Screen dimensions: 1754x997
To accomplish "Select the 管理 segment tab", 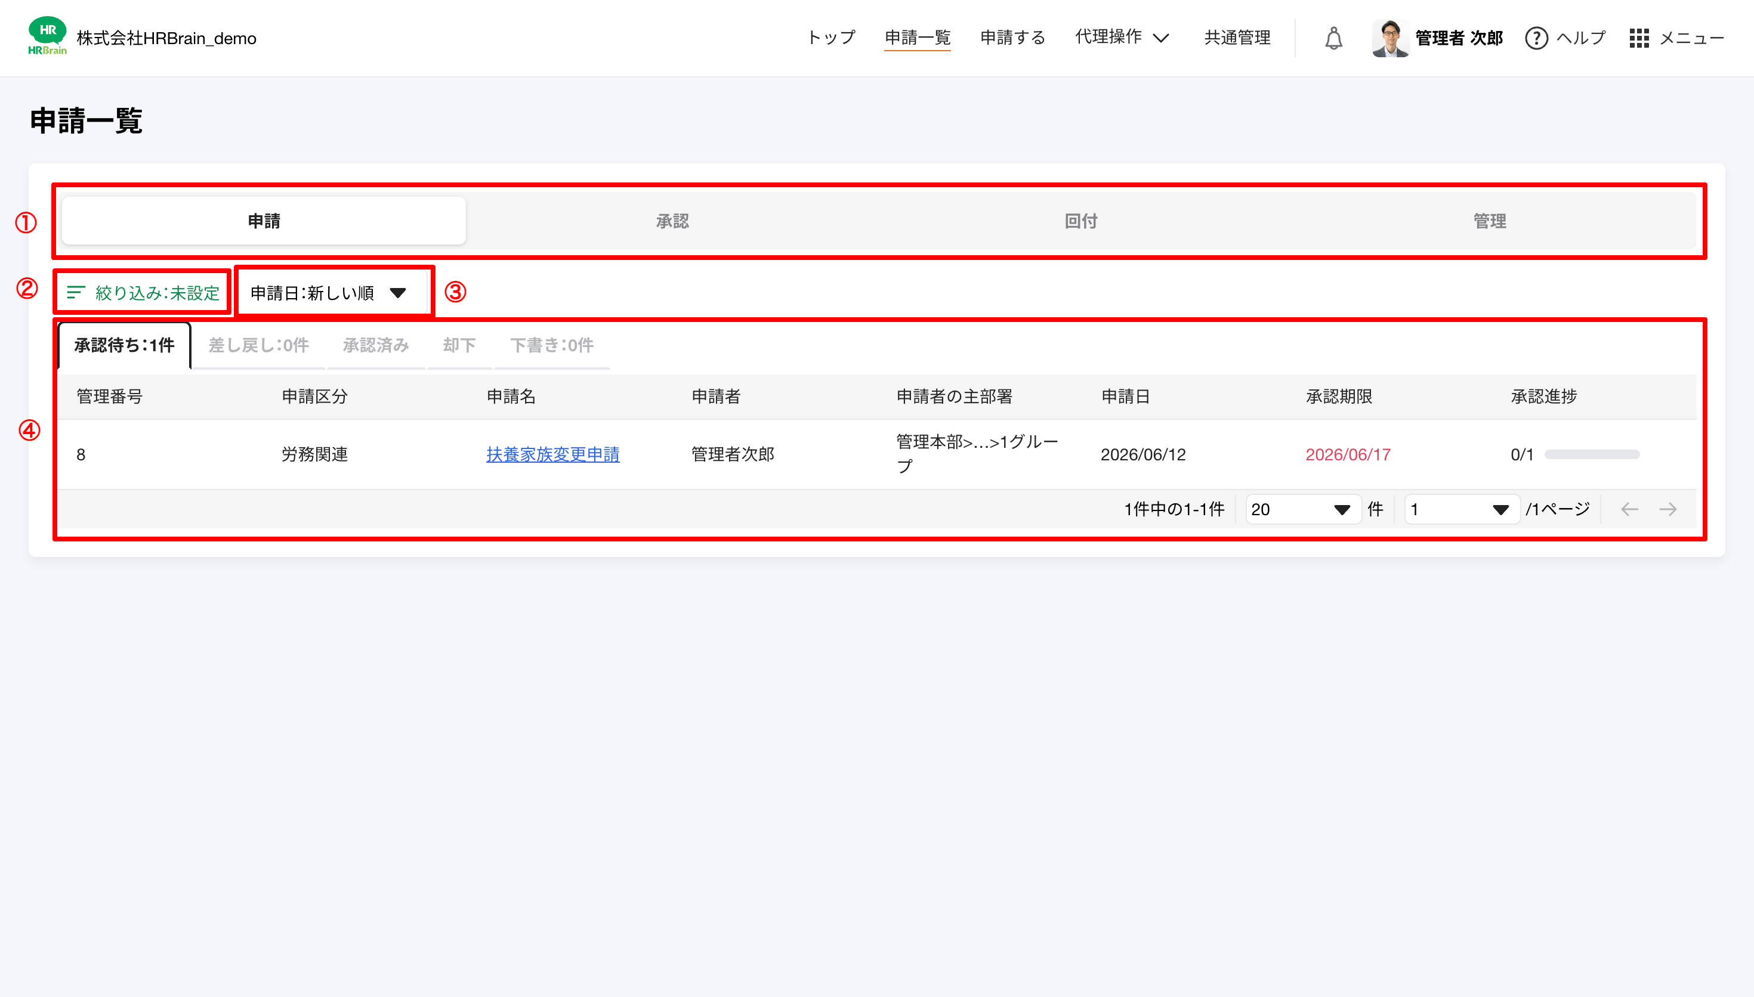I will tap(1490, 221).
